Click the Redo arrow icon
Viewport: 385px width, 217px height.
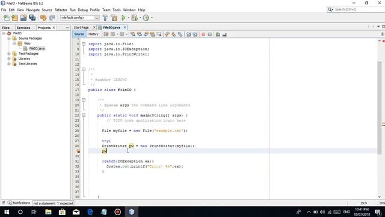point(52,17)
